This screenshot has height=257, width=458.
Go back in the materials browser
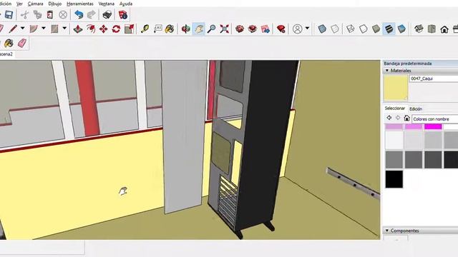click(x=389, y=118)
